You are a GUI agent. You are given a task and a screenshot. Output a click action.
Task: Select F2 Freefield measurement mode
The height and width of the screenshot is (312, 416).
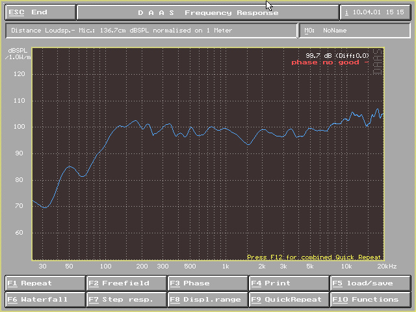pyautogui.click(x=126, y=283)
